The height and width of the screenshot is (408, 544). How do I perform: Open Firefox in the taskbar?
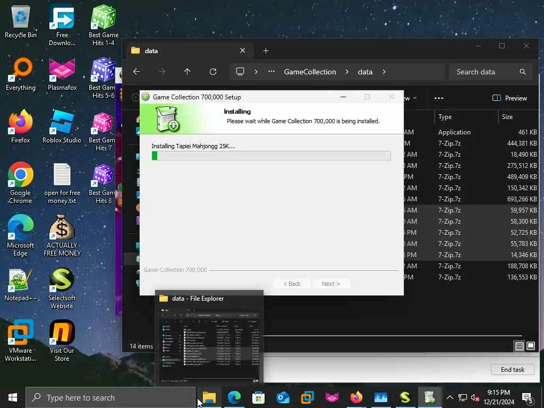point(356,397)
